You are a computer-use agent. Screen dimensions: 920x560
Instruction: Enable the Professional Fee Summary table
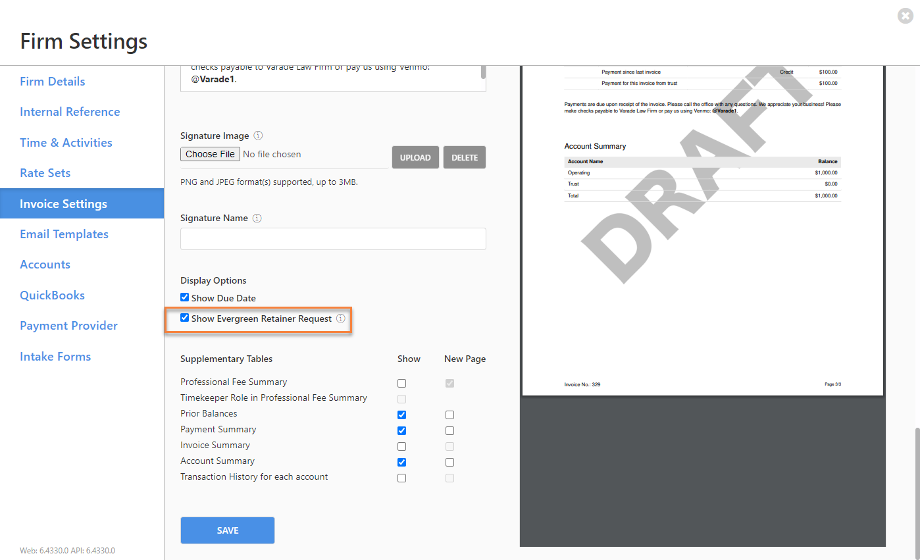click(x=401, y=382)
